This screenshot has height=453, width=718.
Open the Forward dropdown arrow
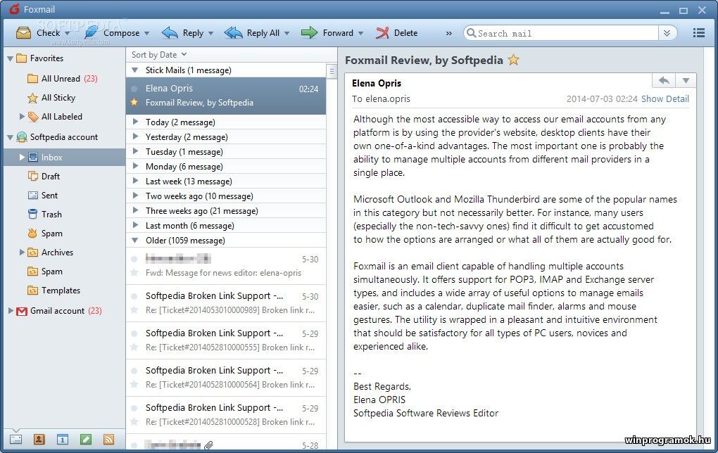[360, 32]
